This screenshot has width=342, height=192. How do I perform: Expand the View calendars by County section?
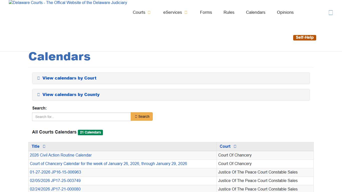click(71, 95)
